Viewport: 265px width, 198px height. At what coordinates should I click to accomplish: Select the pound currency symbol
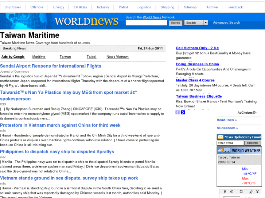[251, 192]
